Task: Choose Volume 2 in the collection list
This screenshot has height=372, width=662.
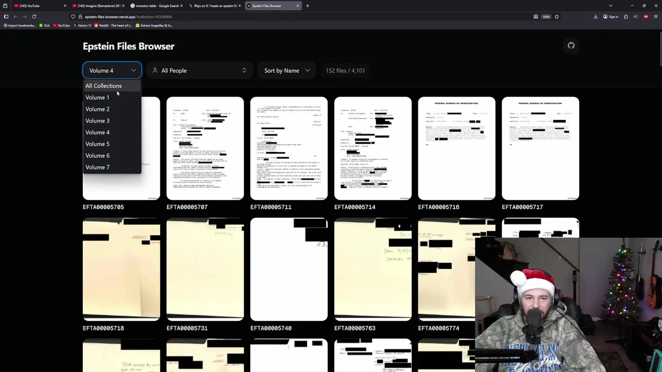Action: point(112,109)
